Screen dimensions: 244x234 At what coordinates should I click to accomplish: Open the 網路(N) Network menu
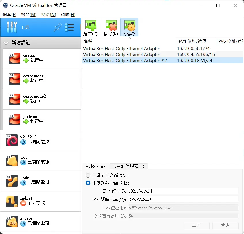click(x=49, y=15)
